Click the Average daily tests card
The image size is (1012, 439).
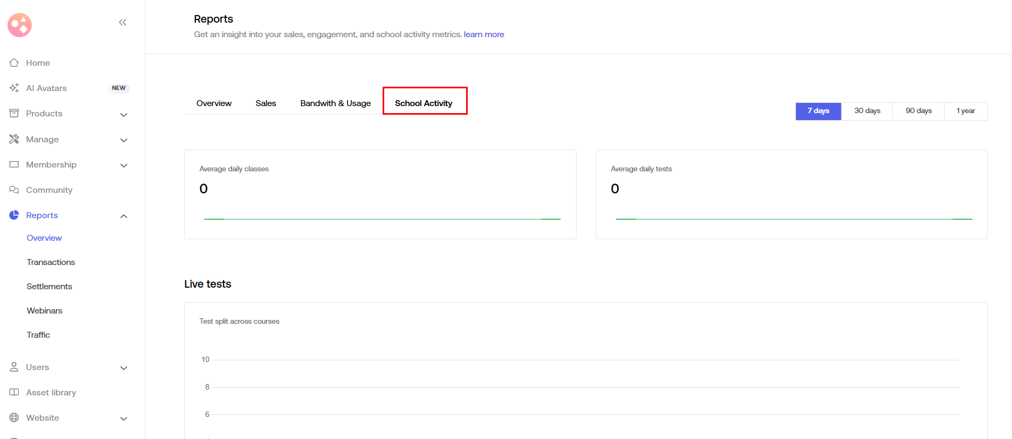(791, 194)
